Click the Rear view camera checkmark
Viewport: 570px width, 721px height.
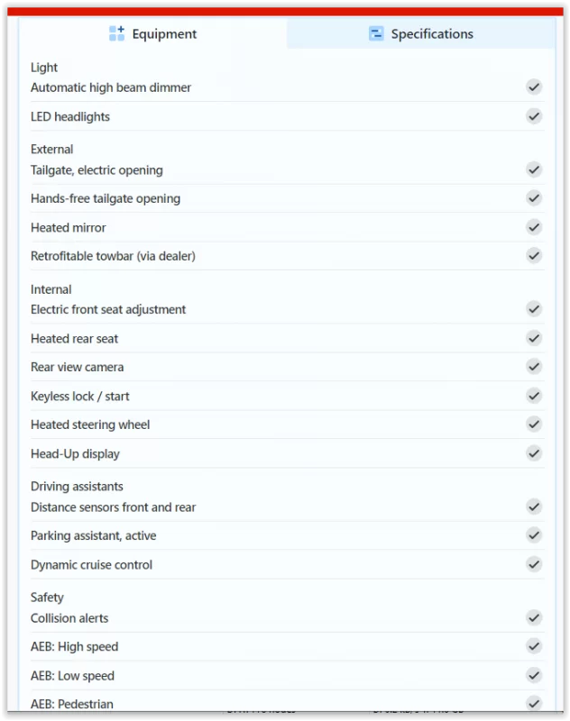click(x=534, y=367)
